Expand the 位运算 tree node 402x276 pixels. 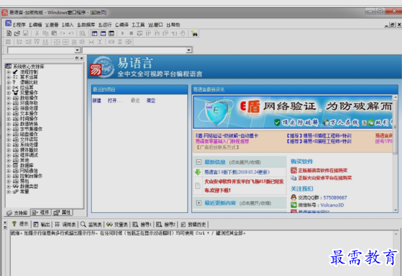pos(9,87)
